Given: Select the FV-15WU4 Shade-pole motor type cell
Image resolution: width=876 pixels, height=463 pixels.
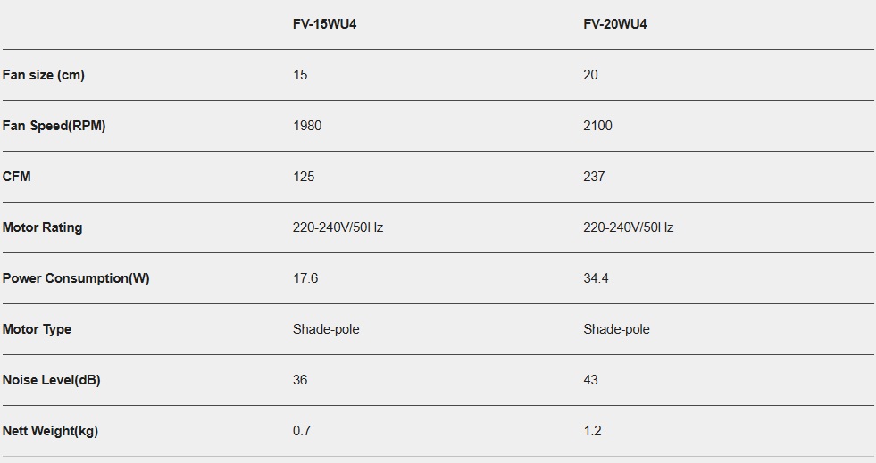Looking at the screenshot, I should (x=326, y=329).
